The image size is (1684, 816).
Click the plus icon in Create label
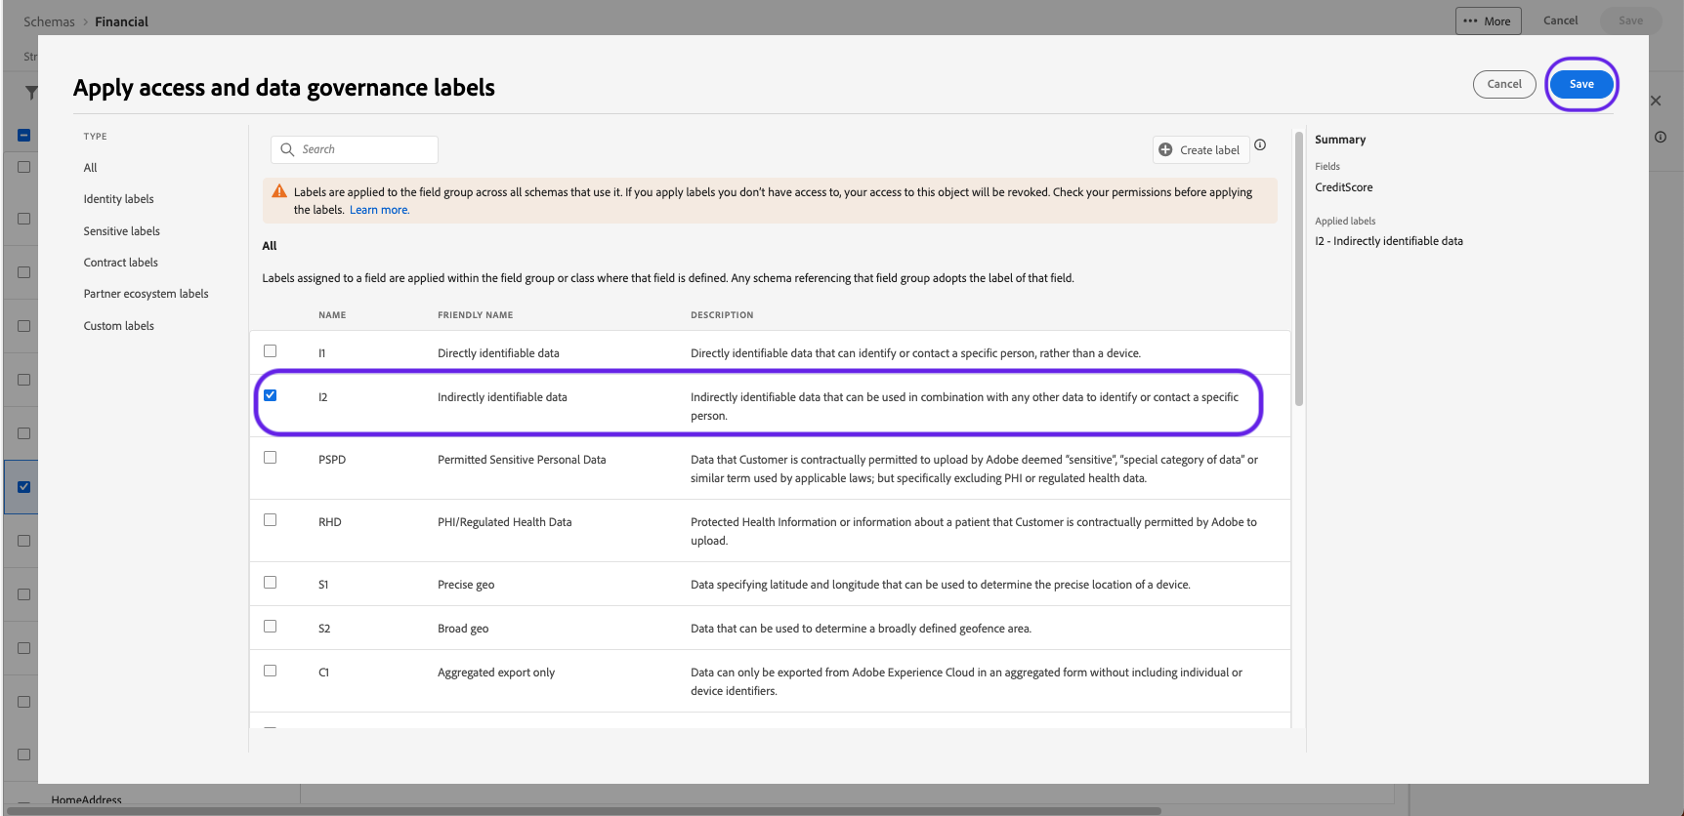(1165, 149)
